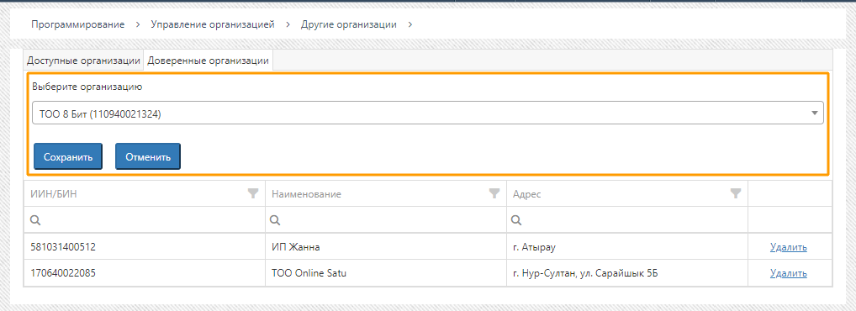
Task: Select the ТОО Online Satu name cell
Action: pos(386,273)
